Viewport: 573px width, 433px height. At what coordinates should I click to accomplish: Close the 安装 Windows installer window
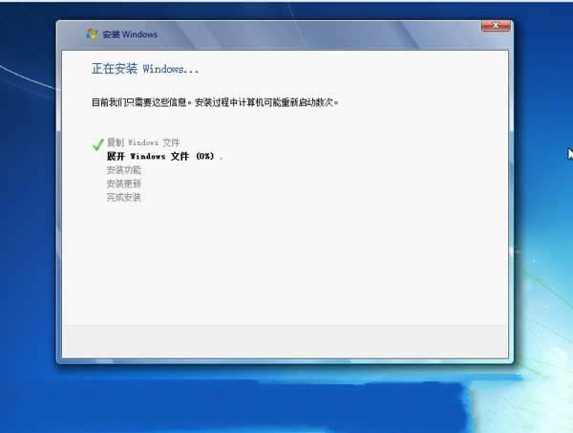pos(496,26)
